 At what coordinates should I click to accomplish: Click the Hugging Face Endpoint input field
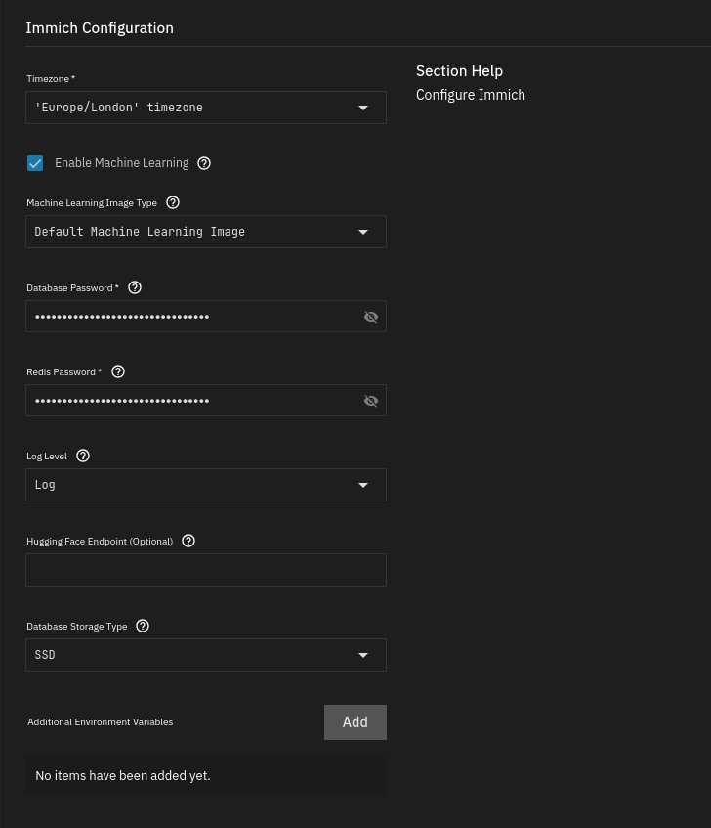click(206, 570)
